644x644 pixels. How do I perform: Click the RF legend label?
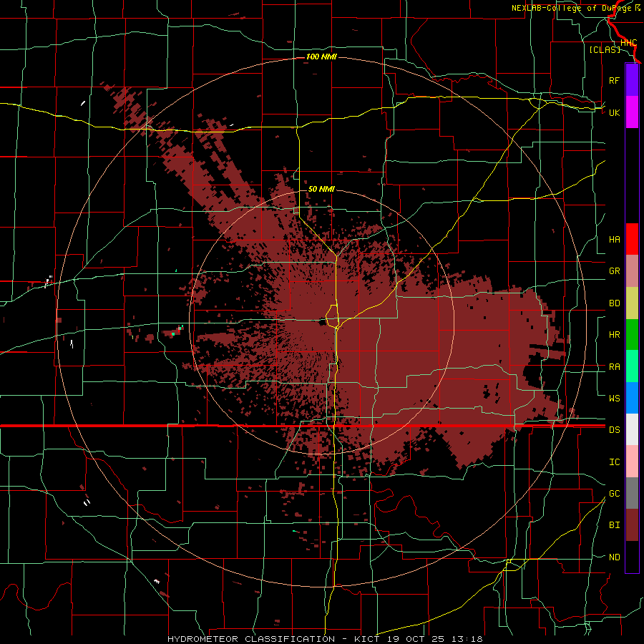tap(614, 80)
